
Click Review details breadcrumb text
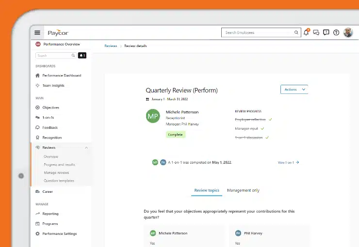[135, 46]
